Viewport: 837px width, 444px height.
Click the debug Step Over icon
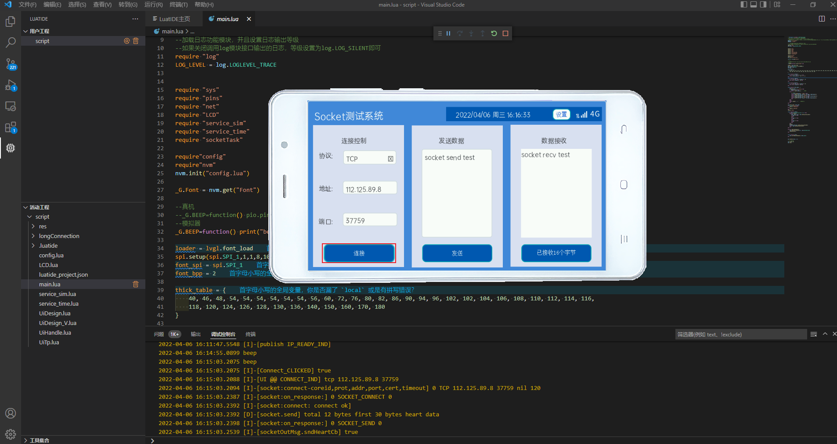point(460,33)
